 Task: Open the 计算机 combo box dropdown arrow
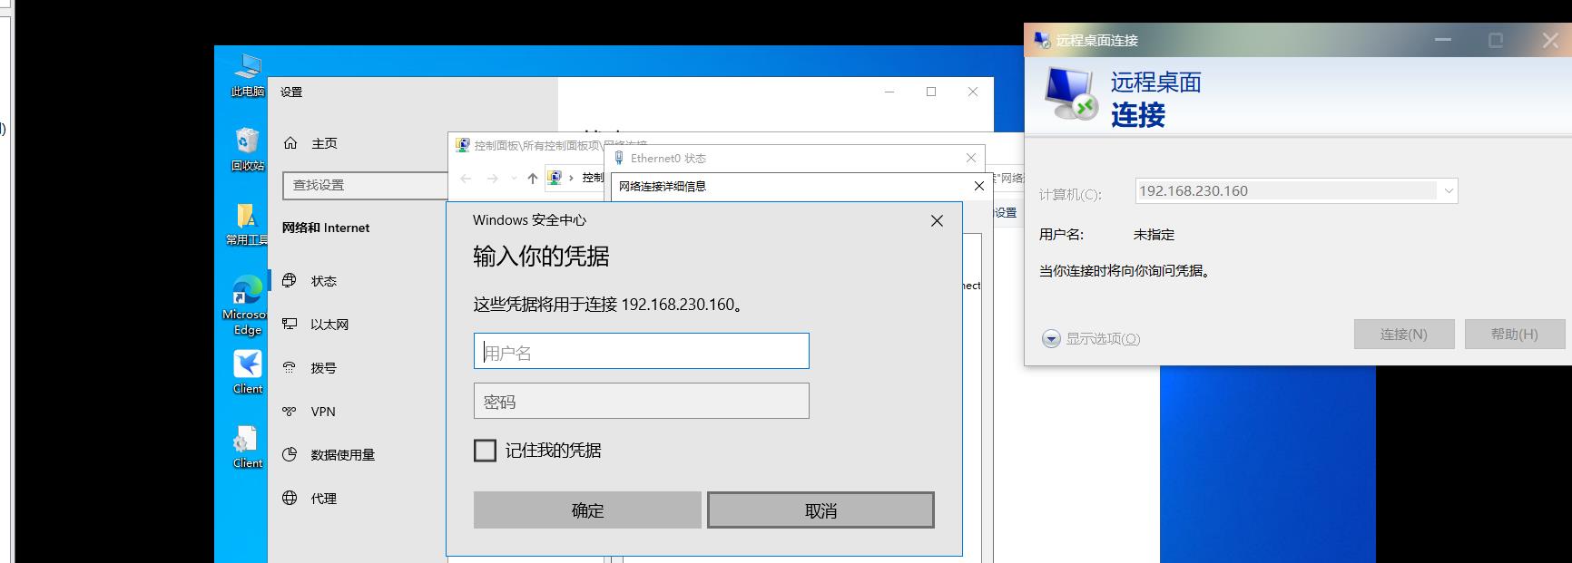[1449, 191]
